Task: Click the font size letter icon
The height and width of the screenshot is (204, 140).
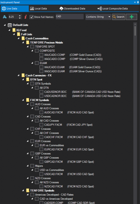Action: tap(5, 17)
